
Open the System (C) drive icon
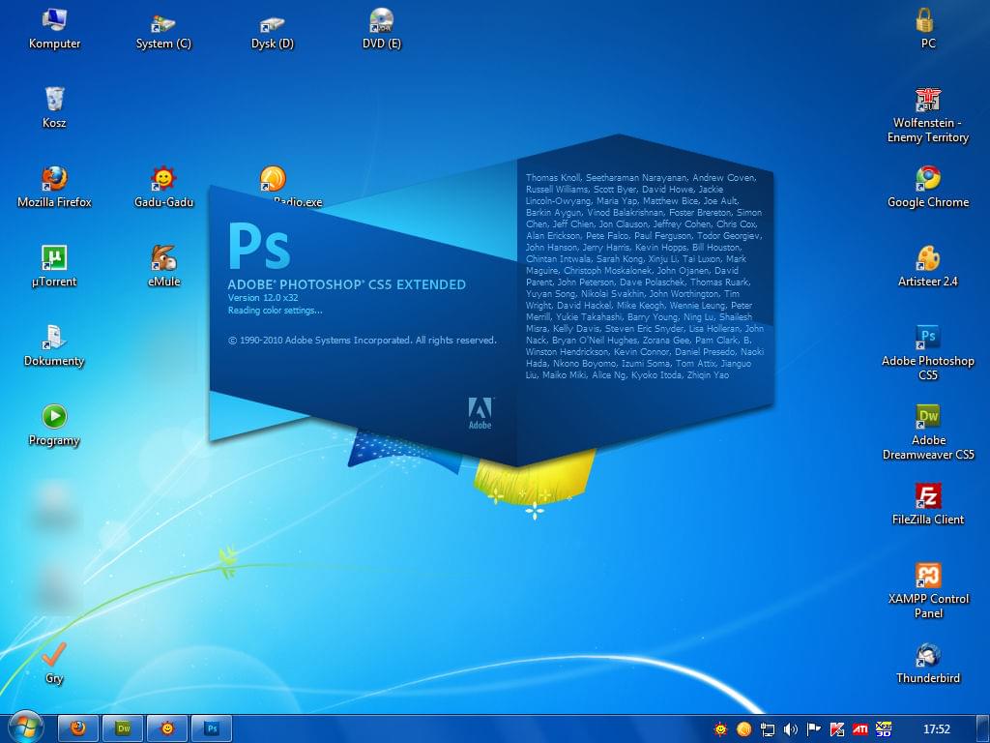(163, 29)
